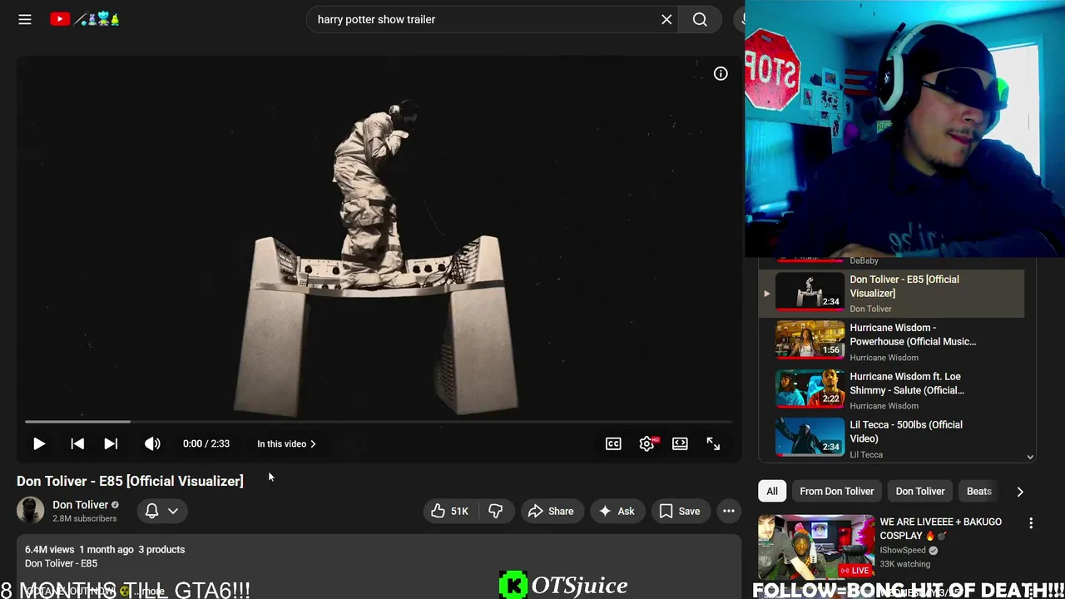Clear the search box text
The width and height of the screenshot is (1065, 599).
(x=666, y=19)
